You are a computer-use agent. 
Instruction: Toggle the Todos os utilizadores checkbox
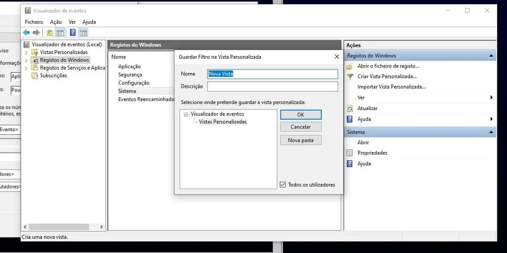[282, 185]
